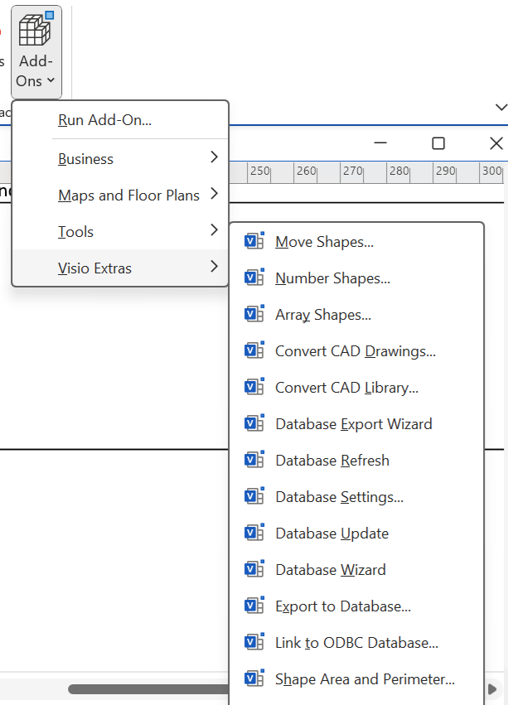Image resolution: width=508 pixels, height=705 pixels.
Task: Click the Database Wizard icon
Action: tap(254, 569)
